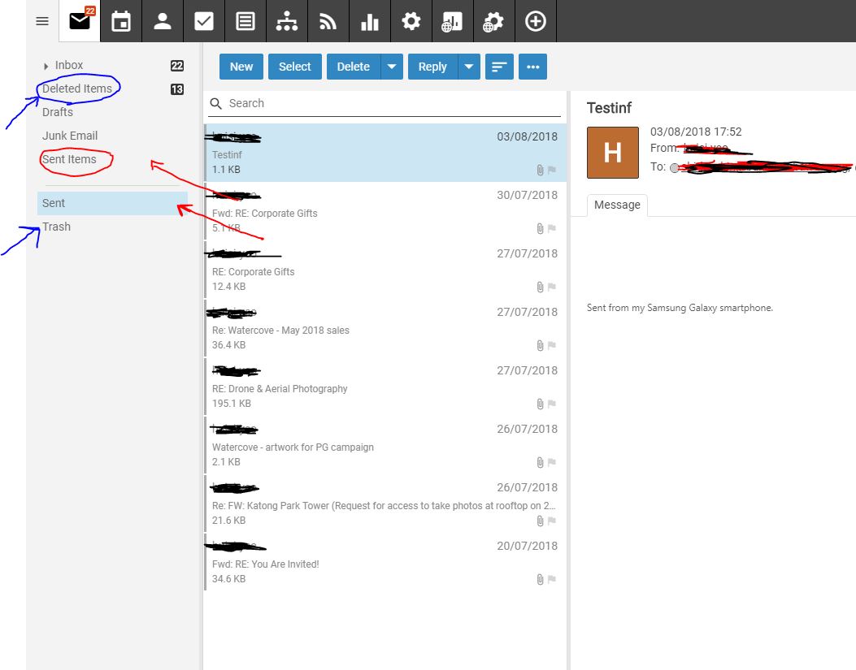Open the Settings gear icon
856x670 pixels.
click(411, 21)
